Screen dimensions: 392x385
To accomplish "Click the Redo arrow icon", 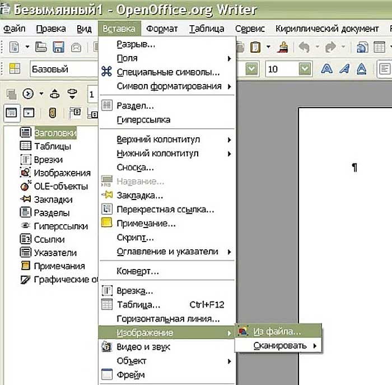I will (x=330, y=47).
